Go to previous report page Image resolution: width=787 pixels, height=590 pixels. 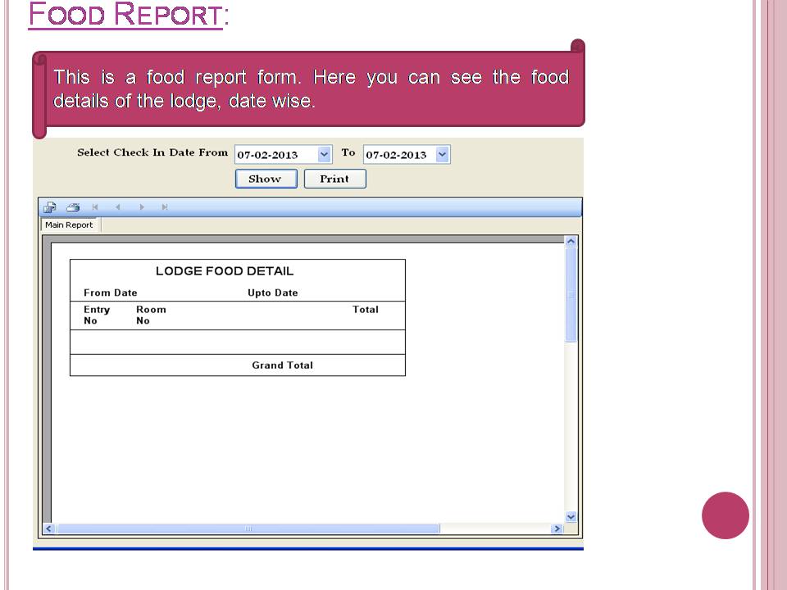[x=118, y=207]
